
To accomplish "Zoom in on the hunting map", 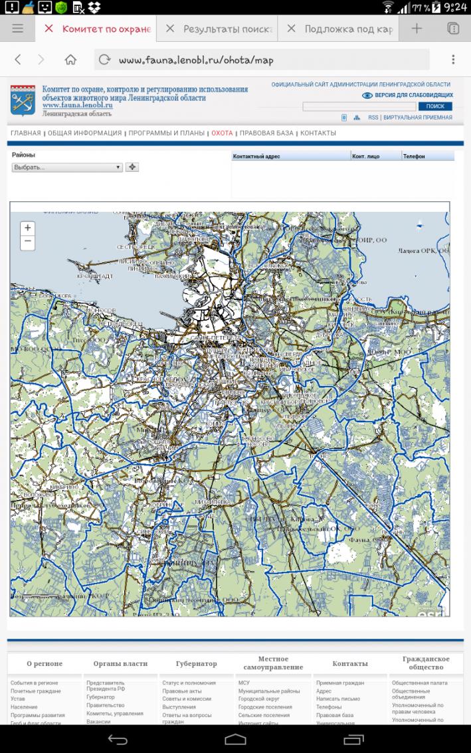I will [x=27, y=228].
